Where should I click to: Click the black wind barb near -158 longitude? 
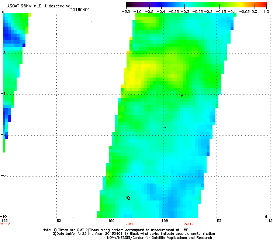point(128,198)
